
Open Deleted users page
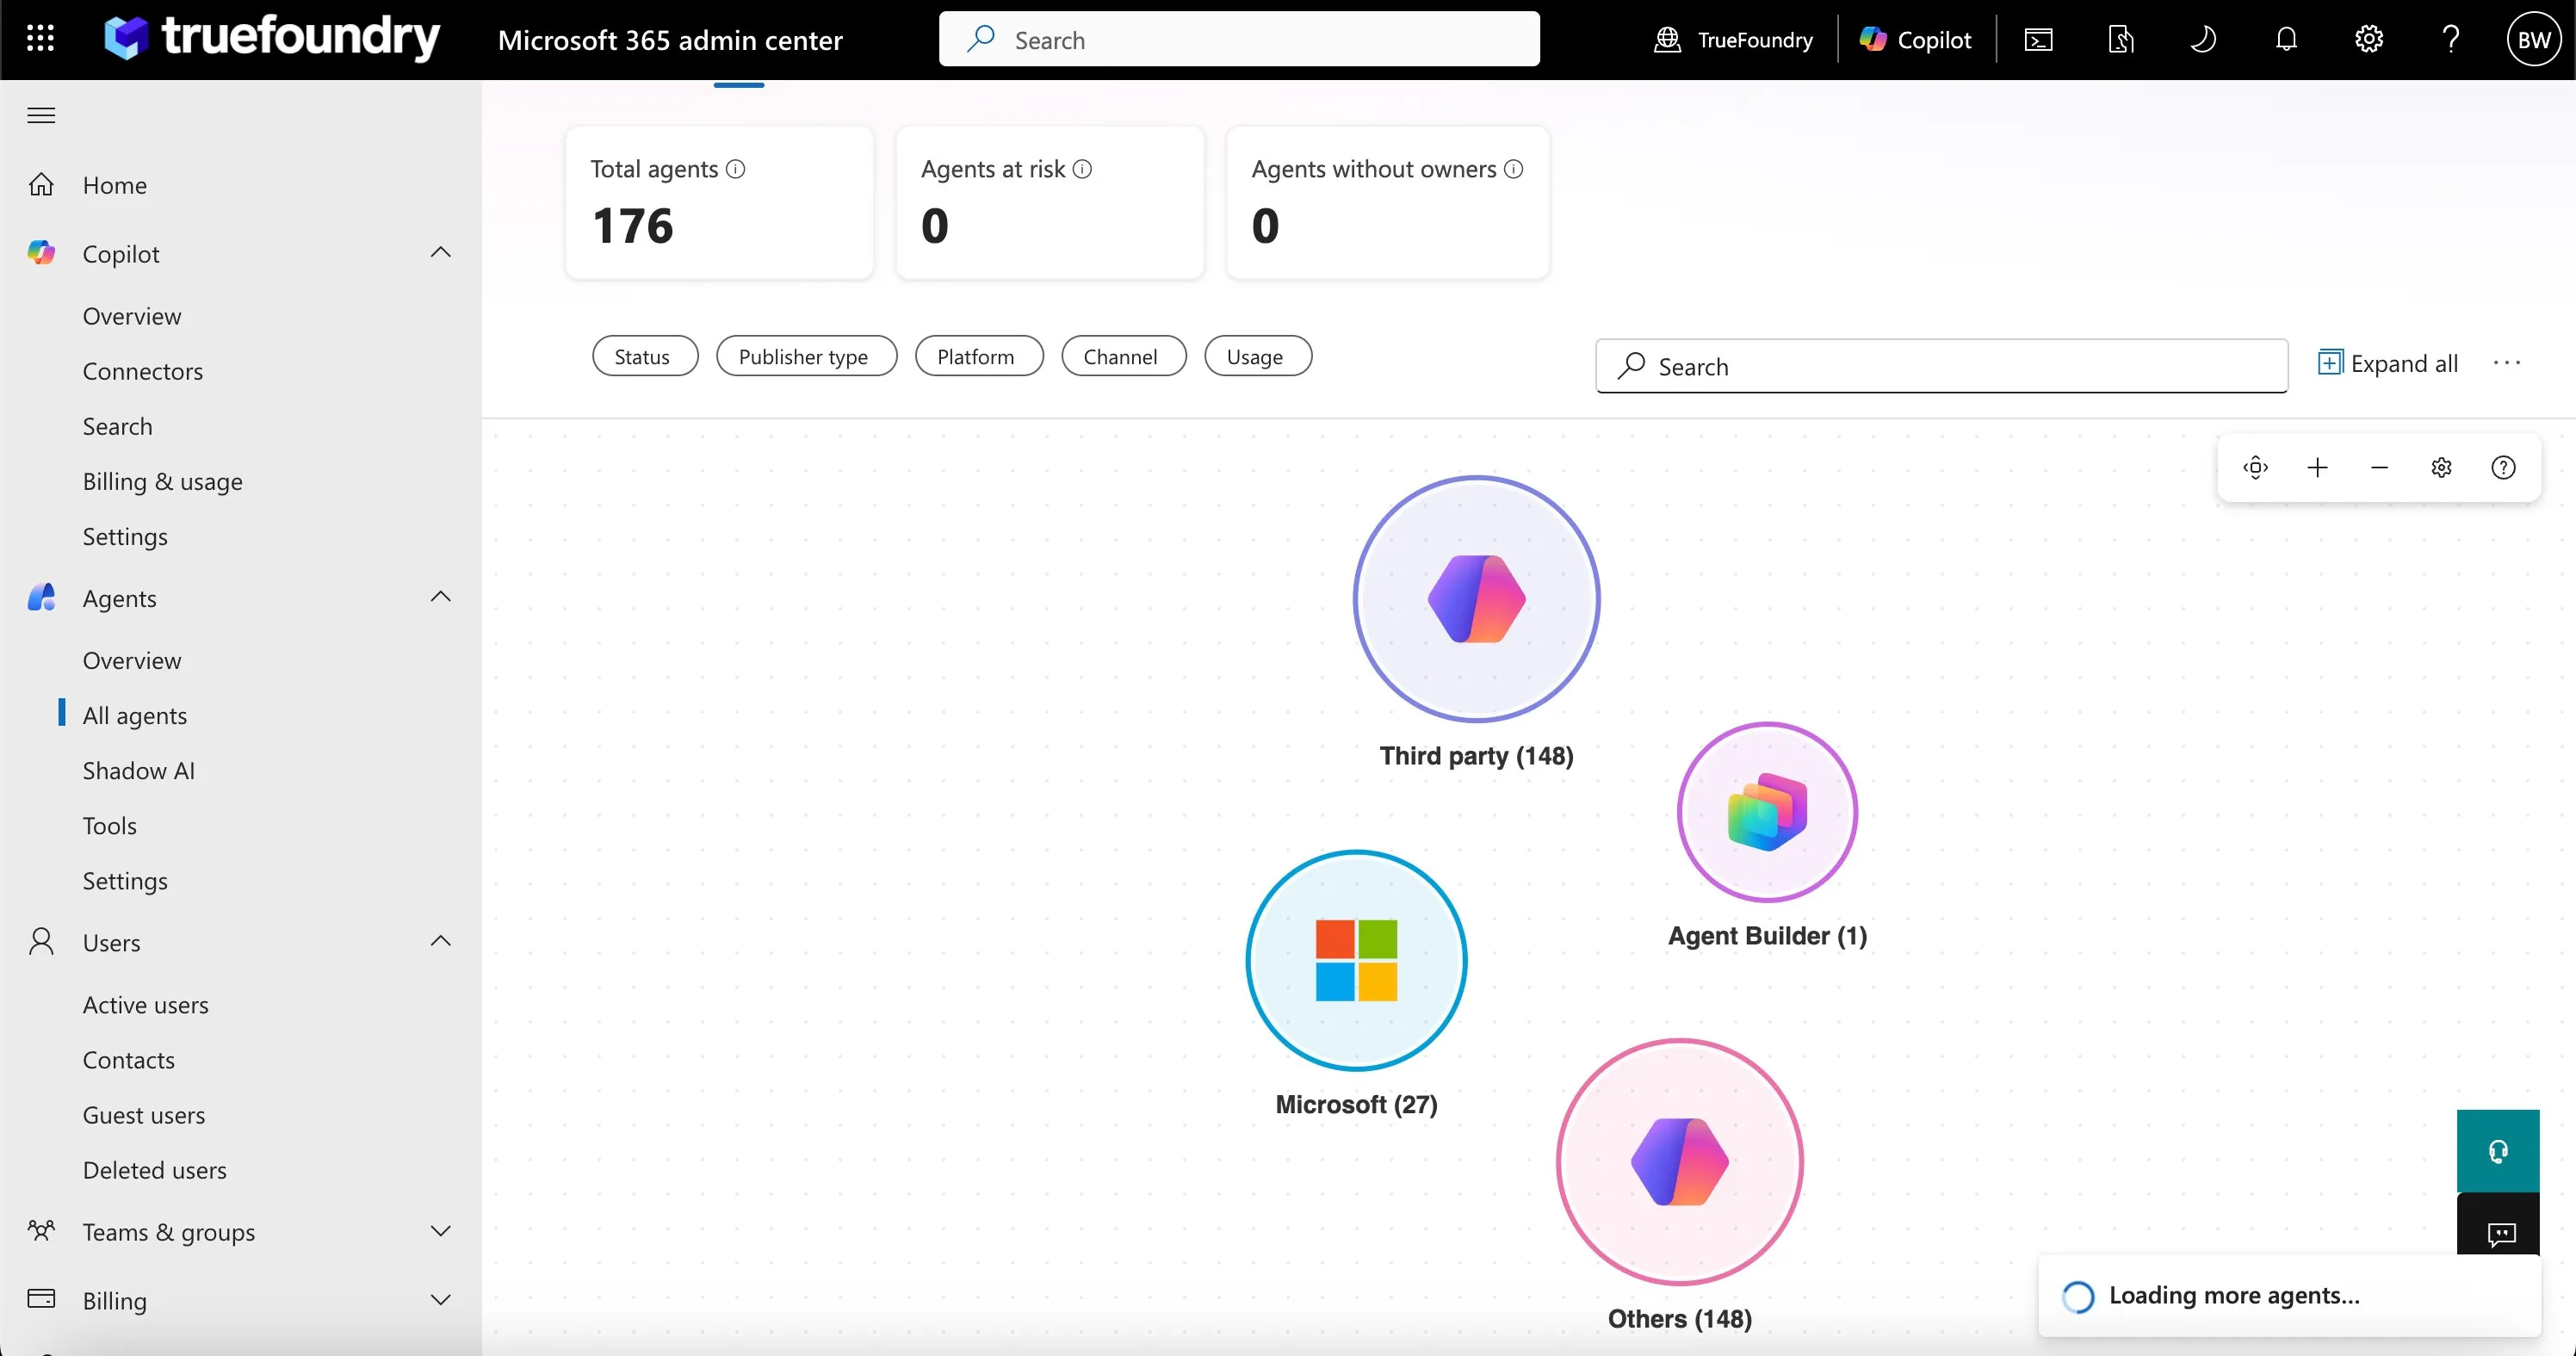click(x=155, y=1170)
